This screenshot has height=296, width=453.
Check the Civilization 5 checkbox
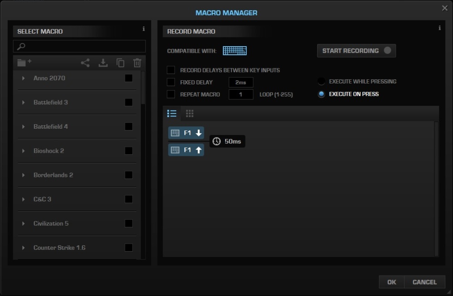(129, 223)
